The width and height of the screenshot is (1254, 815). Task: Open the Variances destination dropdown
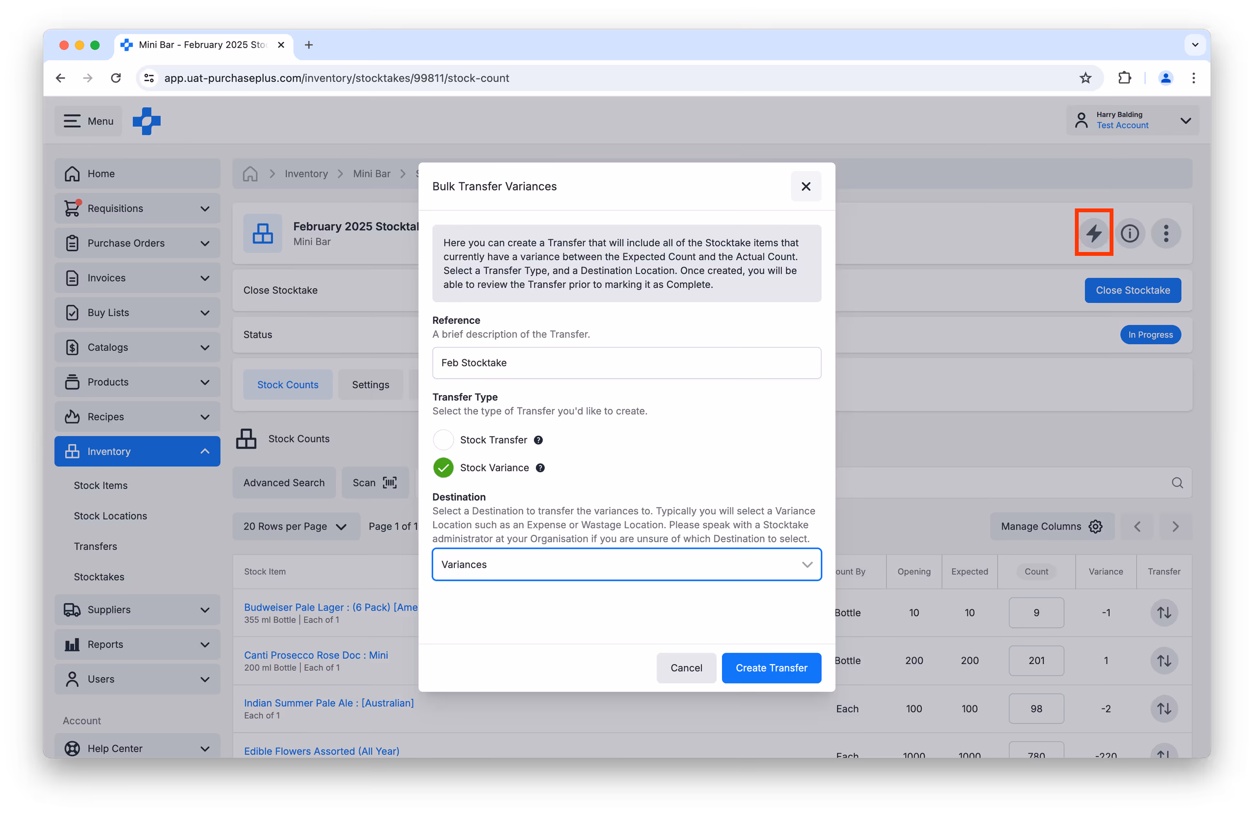pyautogui.click(x=627, y=565)
